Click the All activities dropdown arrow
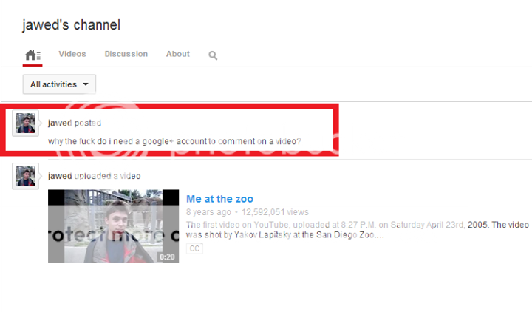Image resolution: width=532 pixels, height=312 pixels. (86, 84)
